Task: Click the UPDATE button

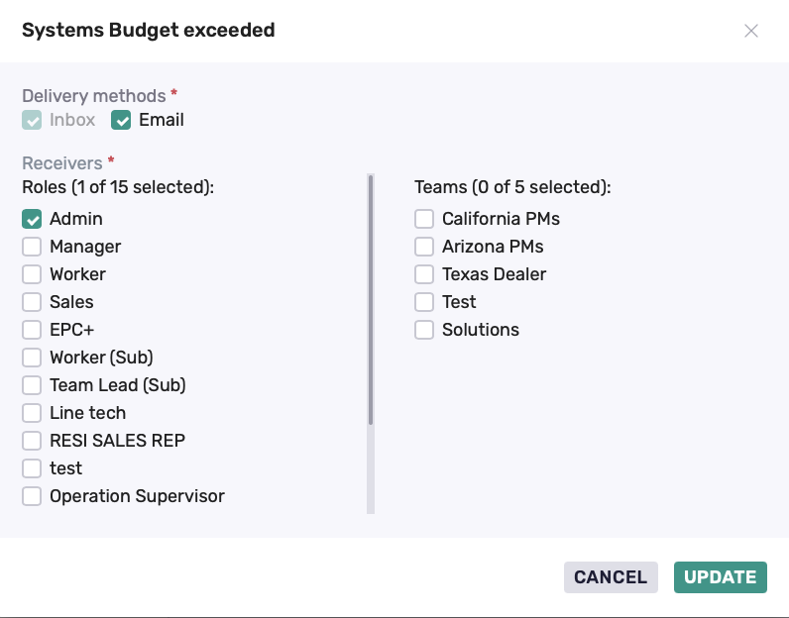Action: point(721,577)
